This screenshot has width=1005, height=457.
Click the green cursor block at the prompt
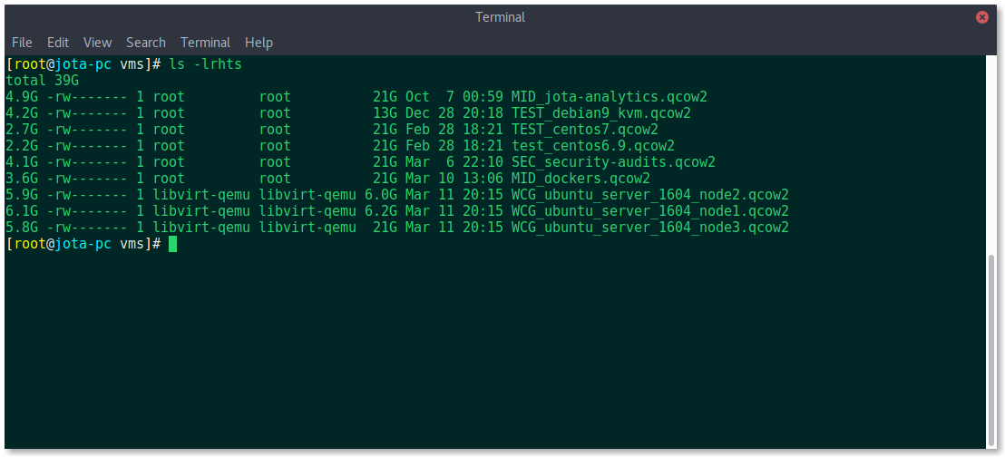tap(172, 244)
